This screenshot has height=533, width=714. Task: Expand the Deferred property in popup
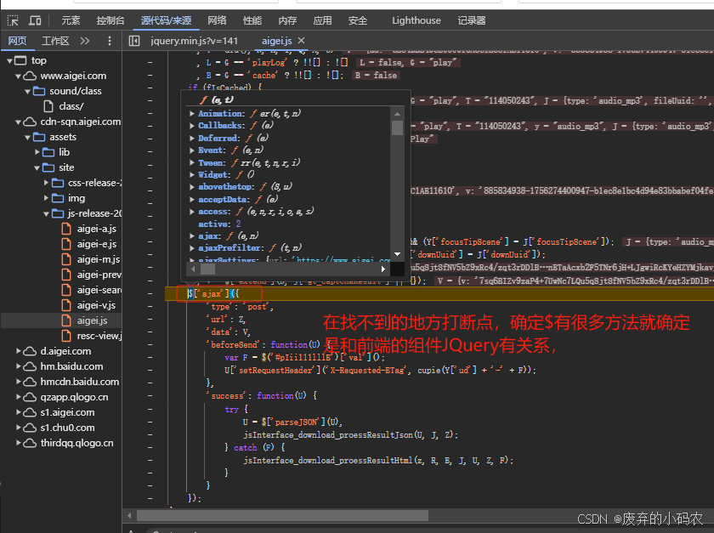[192, 138]
